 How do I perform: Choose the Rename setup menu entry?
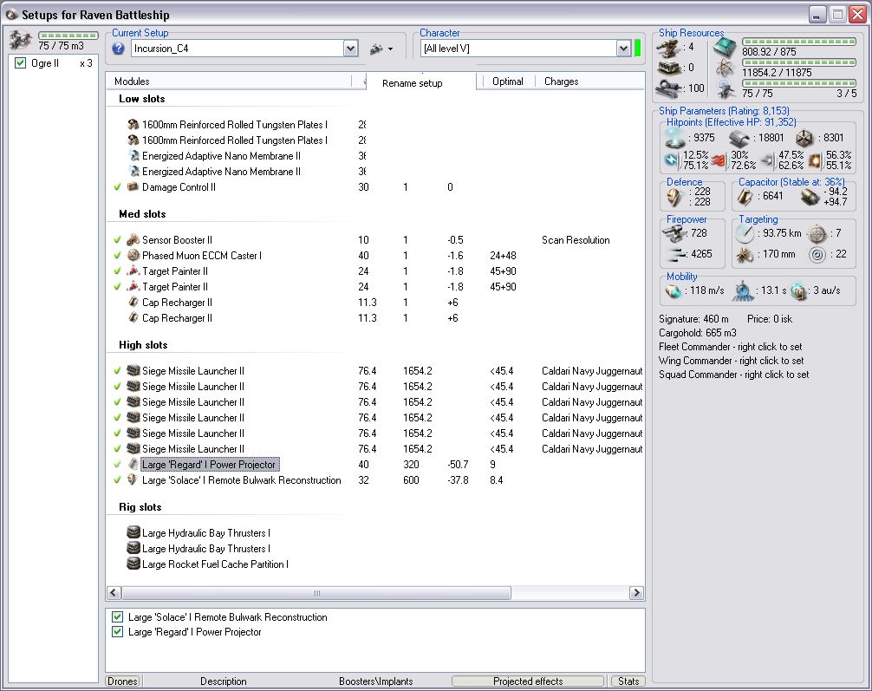413,83
